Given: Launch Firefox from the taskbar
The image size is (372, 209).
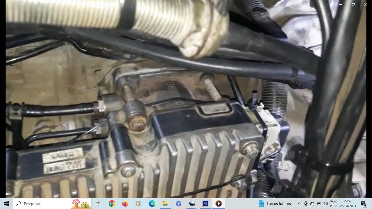Looking at the screenshot, I should [125, 203].
